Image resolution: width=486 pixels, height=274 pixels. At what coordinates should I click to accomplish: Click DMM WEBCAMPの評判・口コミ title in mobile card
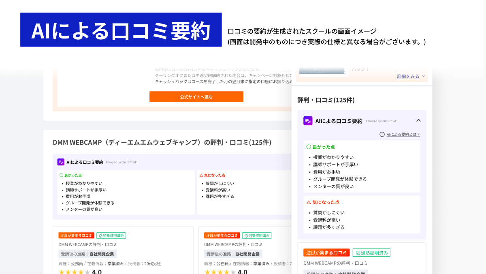[x=336, y=263]
